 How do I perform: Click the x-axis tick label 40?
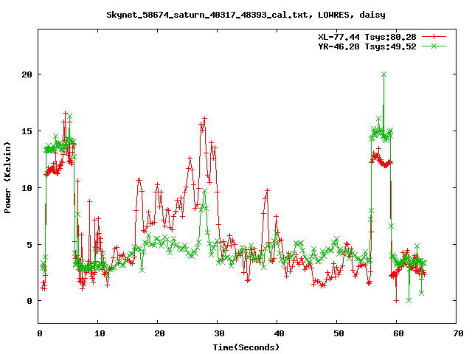coord(279,333)
